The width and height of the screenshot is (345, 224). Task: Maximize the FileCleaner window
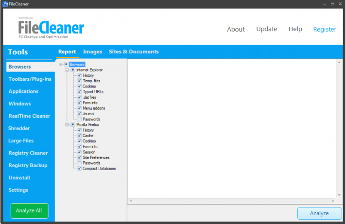(332, 4)
